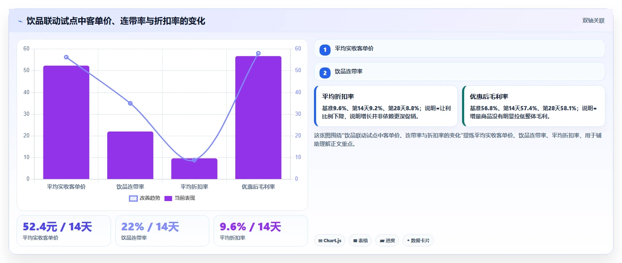Select the 平均折扣率 bar in the chart
This screenshot has width=622, height=263.
194,169
